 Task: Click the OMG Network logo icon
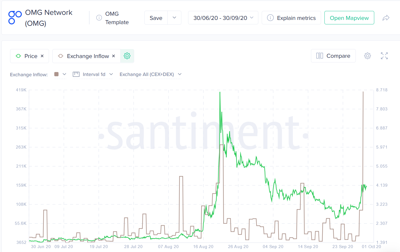[15, 18]
